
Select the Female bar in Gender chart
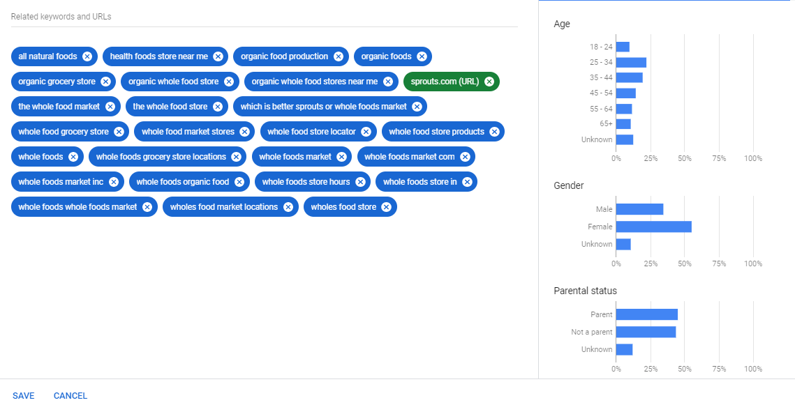pyautogui.click(x=653, y=227)
